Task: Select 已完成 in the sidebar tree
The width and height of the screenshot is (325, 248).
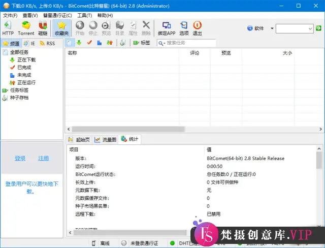Action: (24, 68)
